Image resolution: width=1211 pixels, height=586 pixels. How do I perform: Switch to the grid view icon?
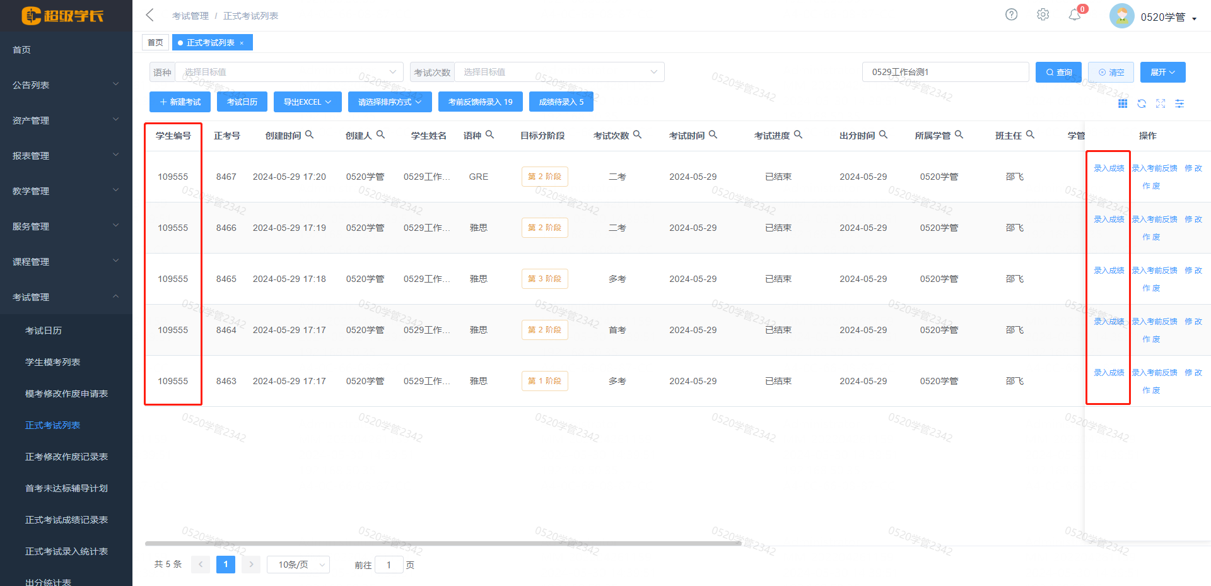(x=1123, y=103)
